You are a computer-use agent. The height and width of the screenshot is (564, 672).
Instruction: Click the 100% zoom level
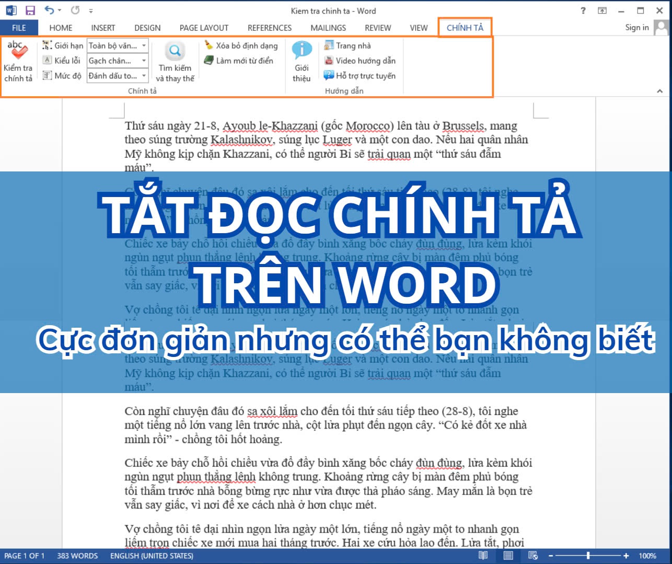[x=647, y=556]
